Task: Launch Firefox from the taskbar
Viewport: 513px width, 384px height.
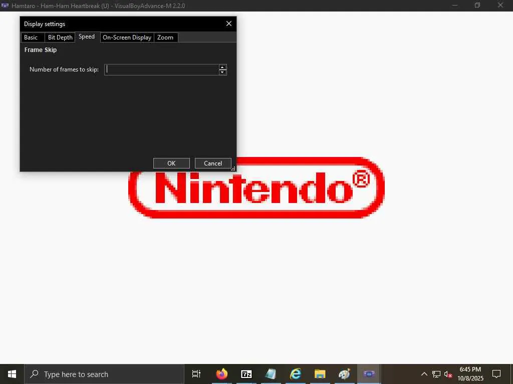Action: [222, 374]
